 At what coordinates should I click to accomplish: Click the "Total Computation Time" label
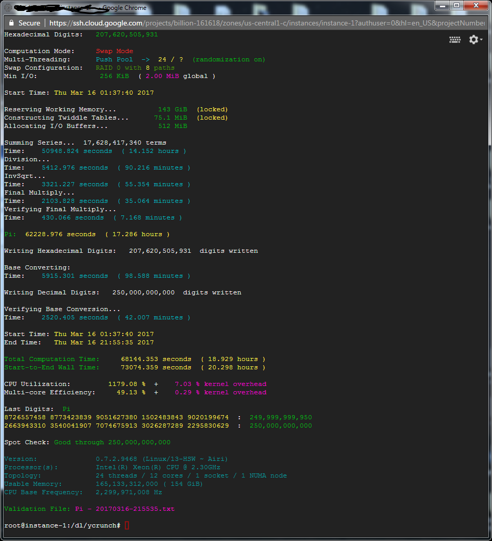point(51,359)
